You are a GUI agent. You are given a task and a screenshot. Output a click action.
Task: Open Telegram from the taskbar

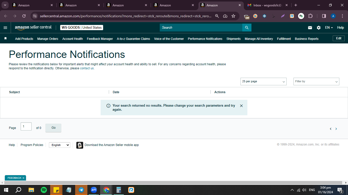[81, 190]
